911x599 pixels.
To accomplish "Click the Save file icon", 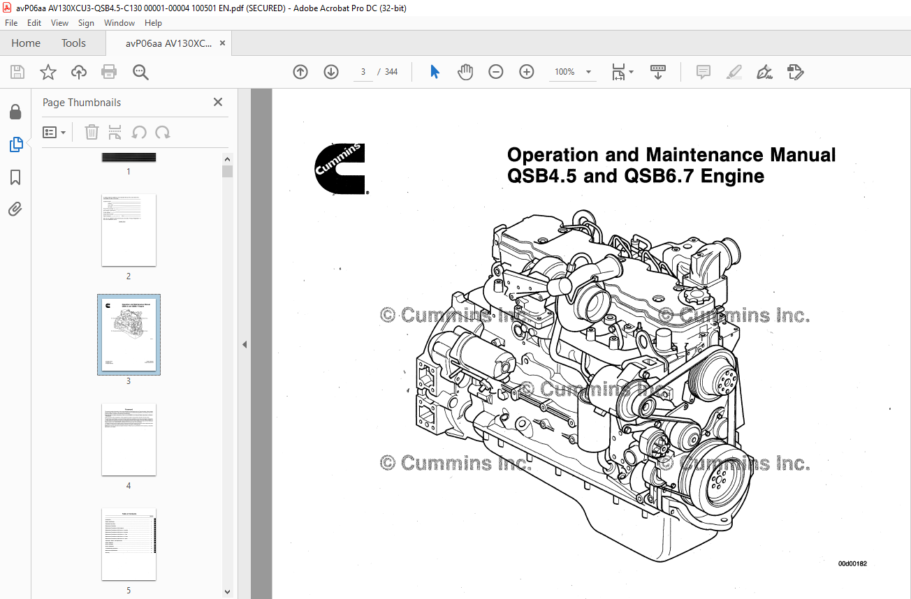I will [17, 72].
